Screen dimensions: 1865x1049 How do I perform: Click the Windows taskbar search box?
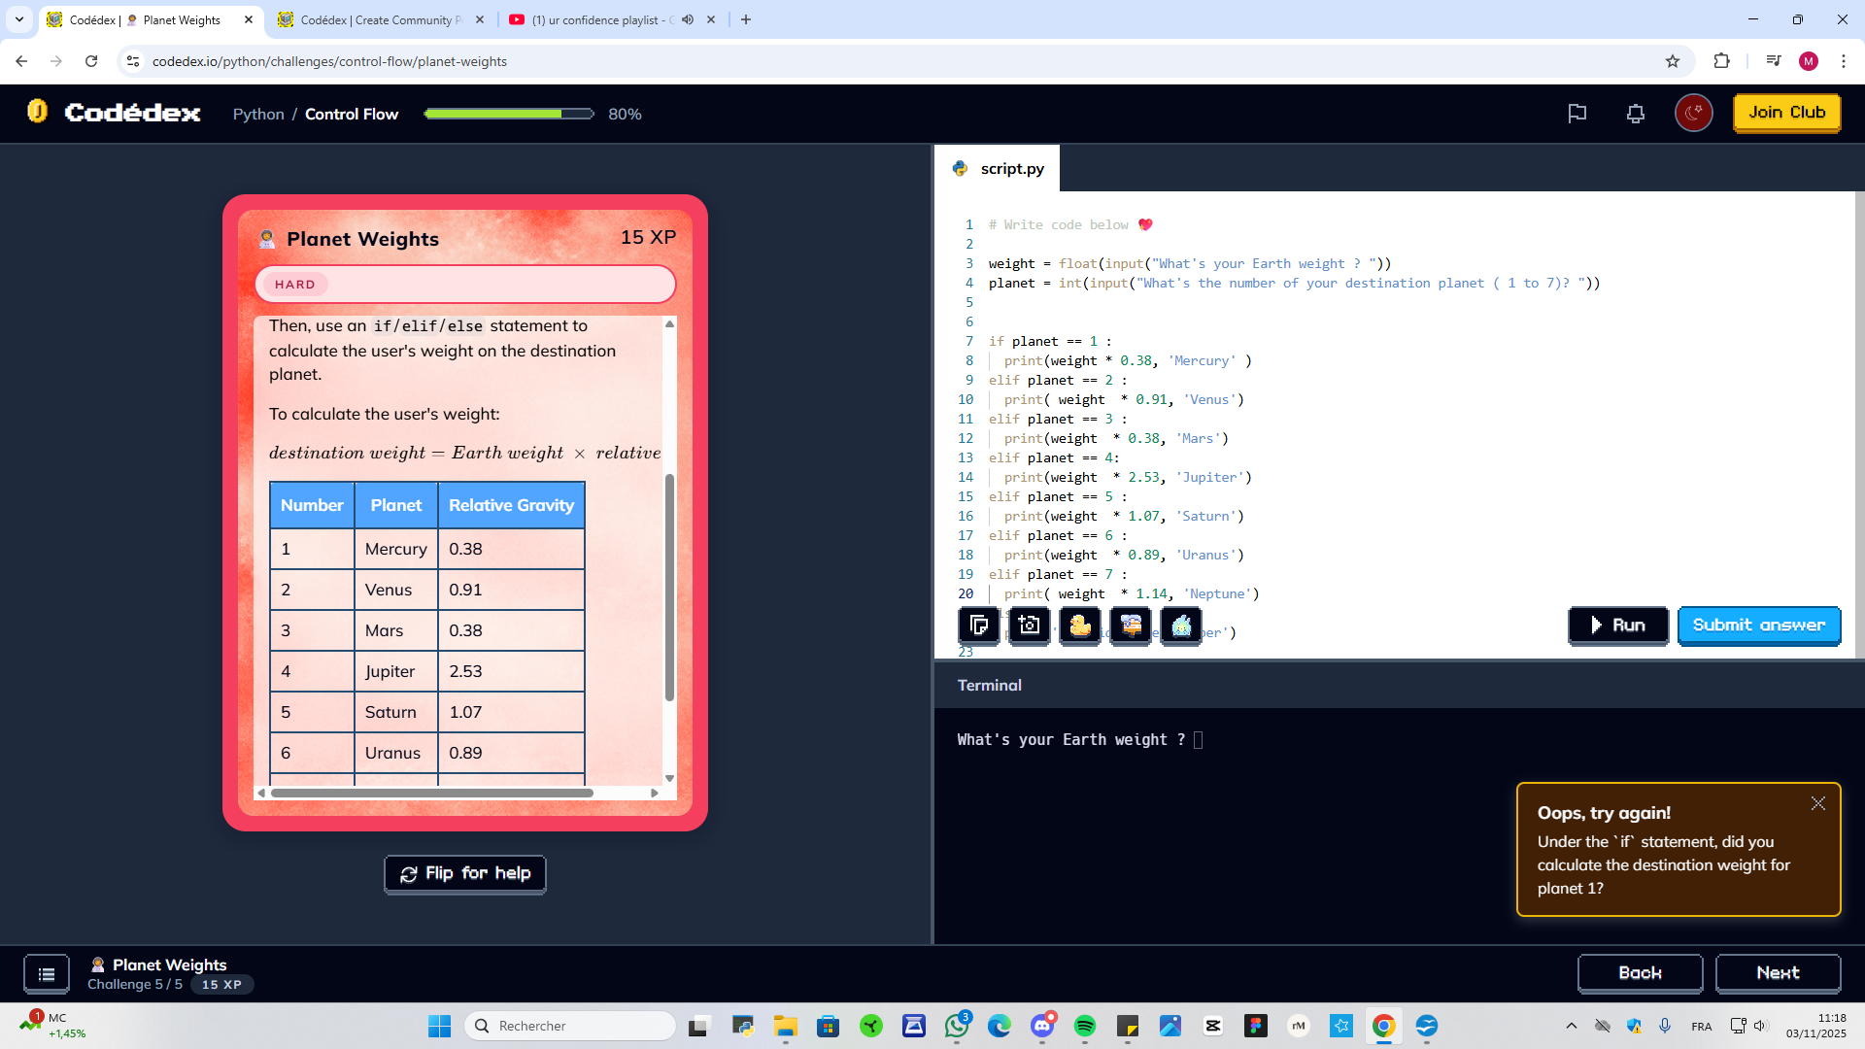tap(570, 1026)
